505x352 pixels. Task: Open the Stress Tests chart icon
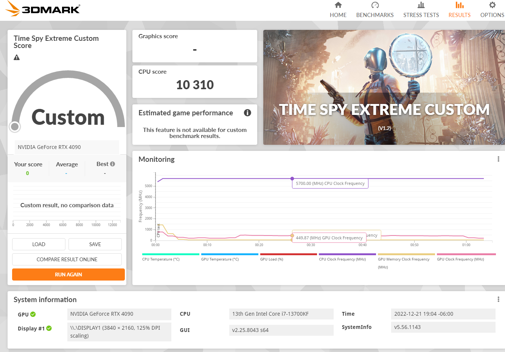(x=421, y=5)
